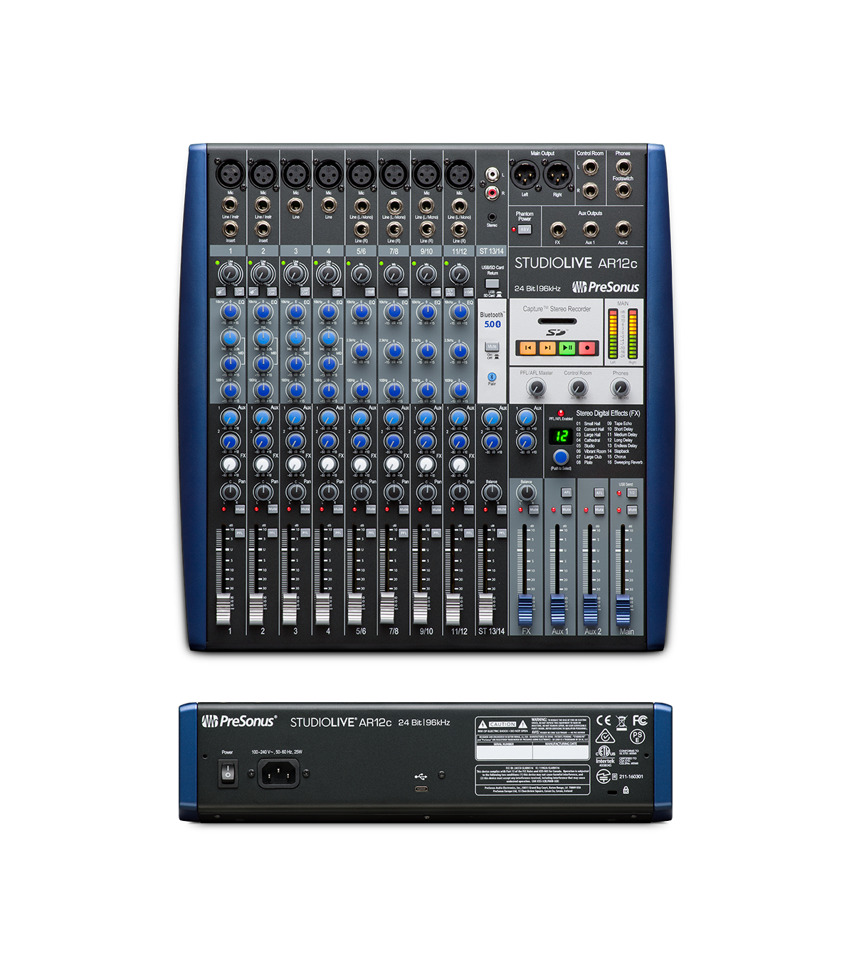
Task: Click the USB-C port on rear panel
Action: (x=421, y=790)
